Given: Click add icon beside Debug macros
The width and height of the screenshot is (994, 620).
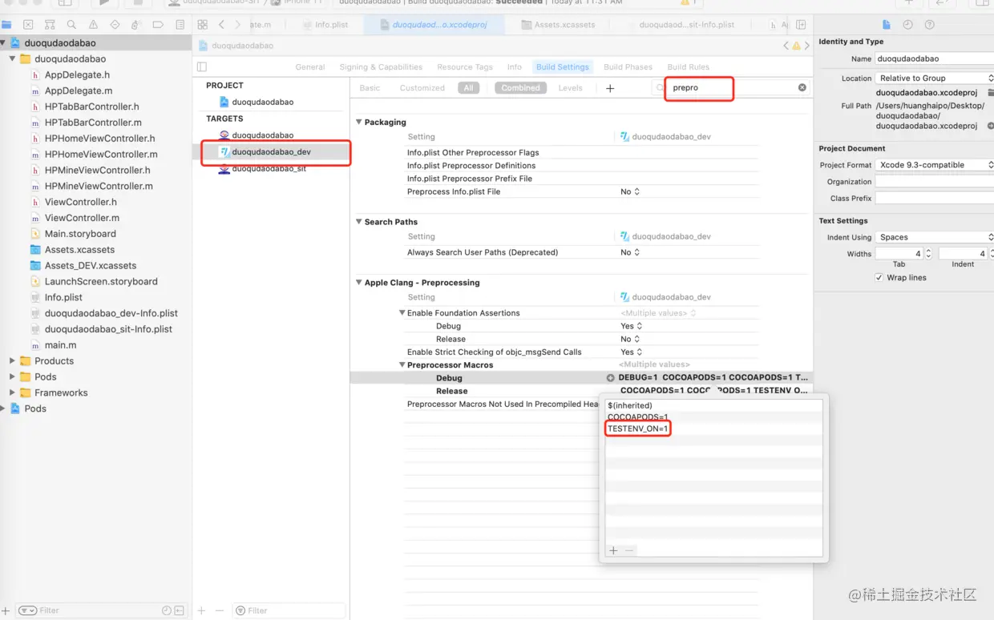Looking at the screenshot, I should point(610,378).
